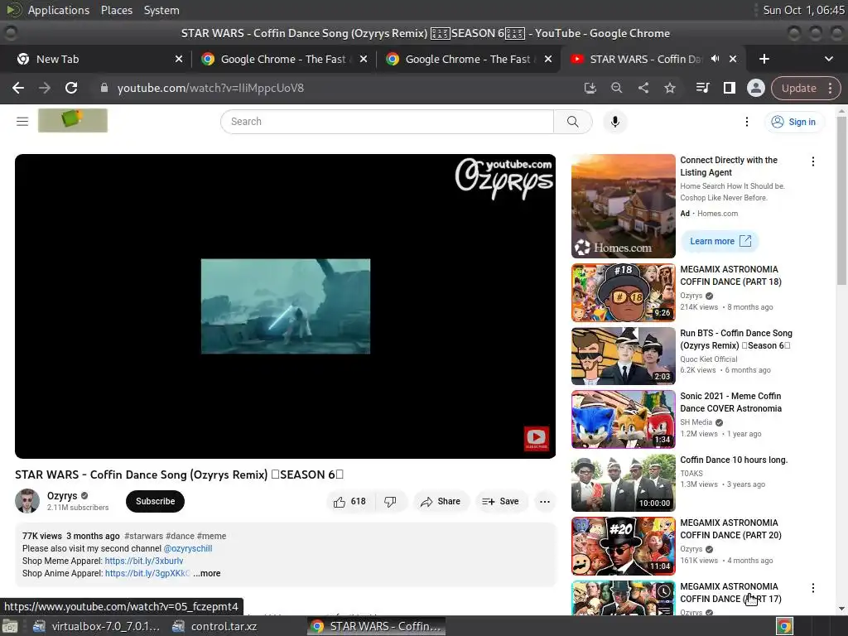Click the YouTube logo doodle
The height and width of the screenshot is (636, 848).
click(73, 120)
